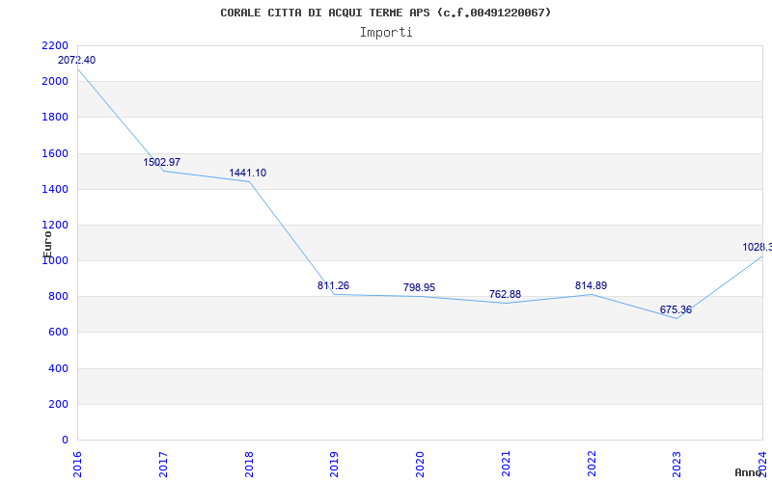The image size is (772, 482).
Task: Click the 2017 x-axis year label
Action: [x=163, y=464]
